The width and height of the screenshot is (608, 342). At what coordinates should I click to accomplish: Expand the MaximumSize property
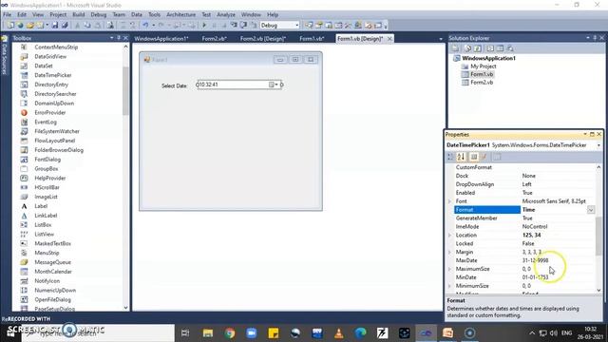pyautogui.click(x=449, y=269)
